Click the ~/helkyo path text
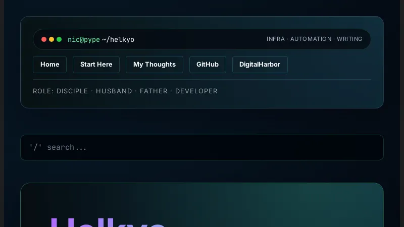The height and width of the screenshot is (227, 404). tap(118, 39)
